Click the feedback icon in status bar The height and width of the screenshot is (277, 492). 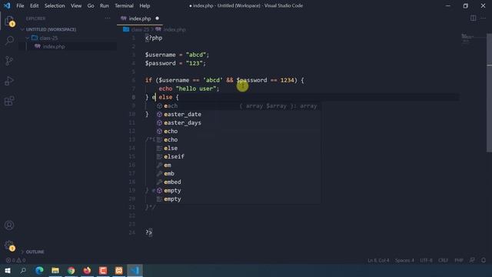tap(472, 260)
